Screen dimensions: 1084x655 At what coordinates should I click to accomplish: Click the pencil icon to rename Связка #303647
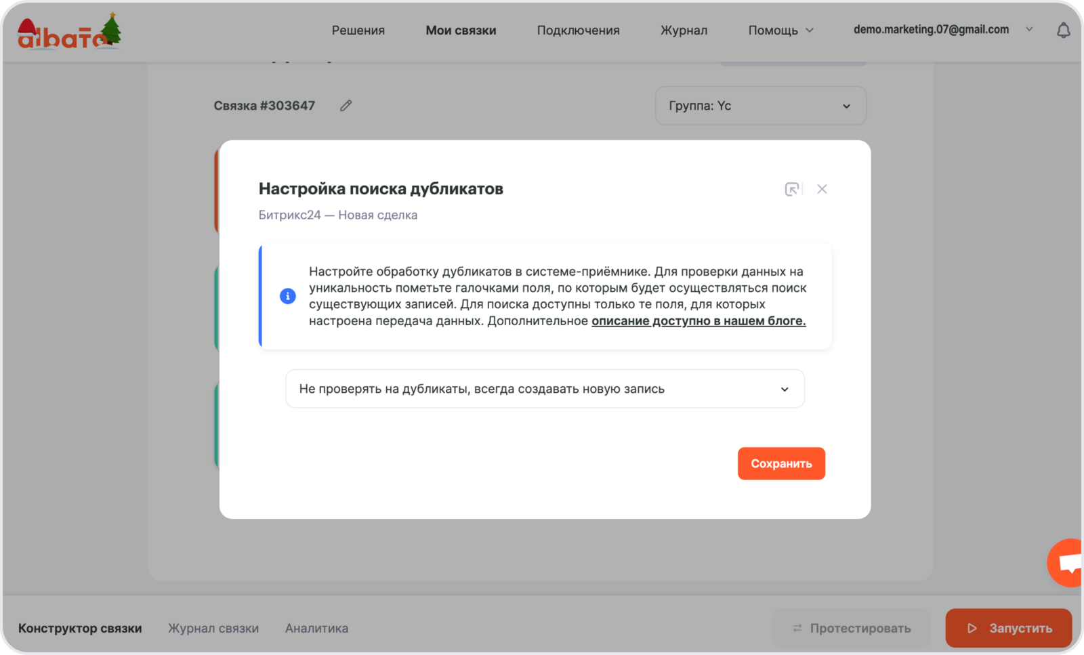pos(346,106)
